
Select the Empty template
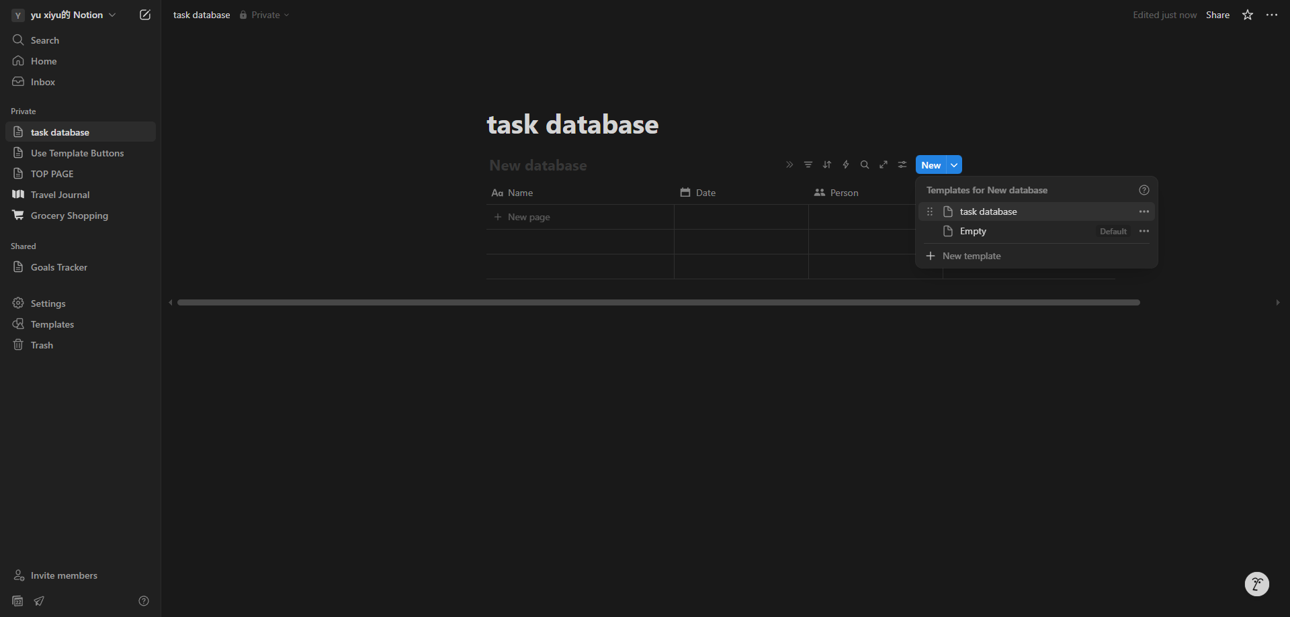click(x=1037, y=231)
